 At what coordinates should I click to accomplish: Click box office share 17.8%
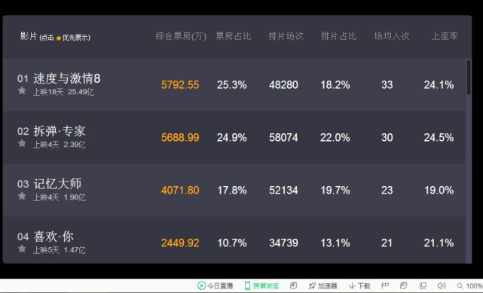point(232,190)
